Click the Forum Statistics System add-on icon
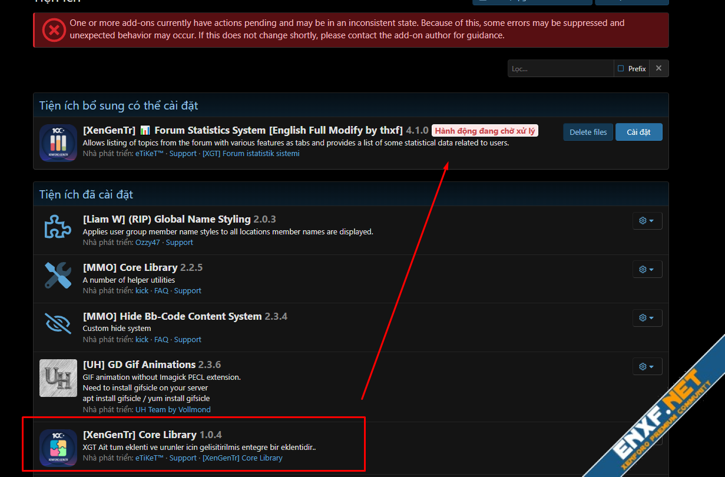The image size is (725, 477). tap(58, 143)
